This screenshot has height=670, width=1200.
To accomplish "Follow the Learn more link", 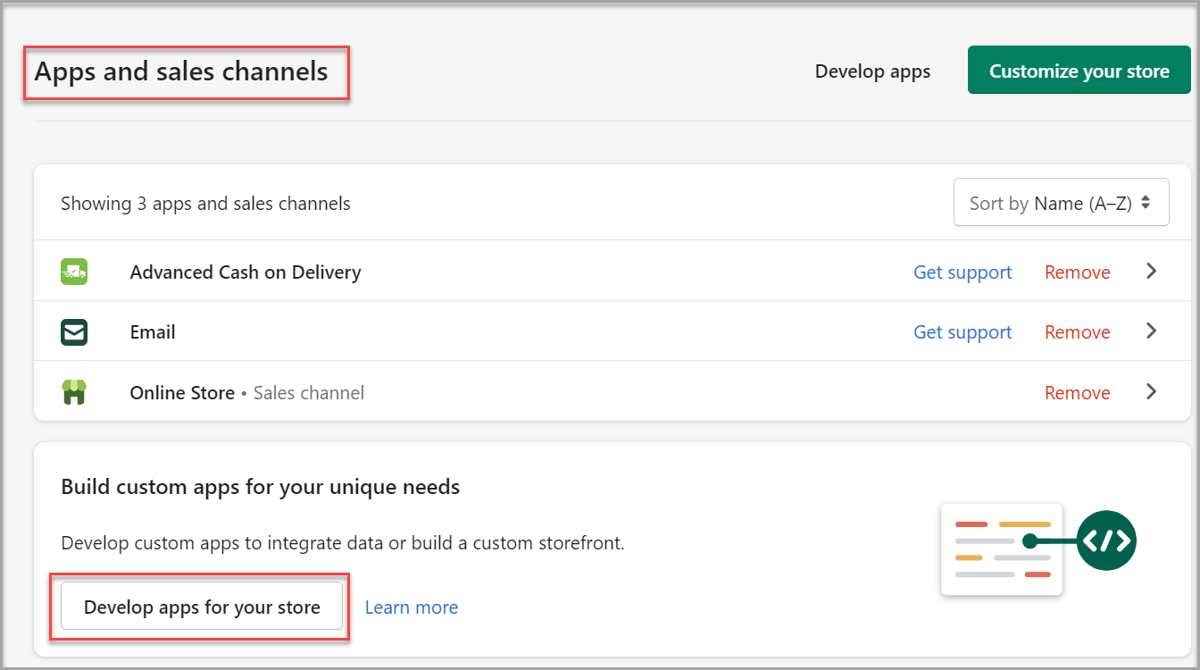I will (x=412, y=607).
